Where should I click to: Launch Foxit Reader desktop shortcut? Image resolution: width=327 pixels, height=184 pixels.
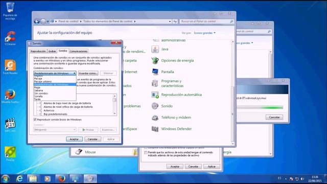(x=10, y=67)
